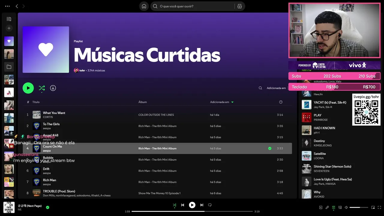Open the Home page

click(144, 6)
